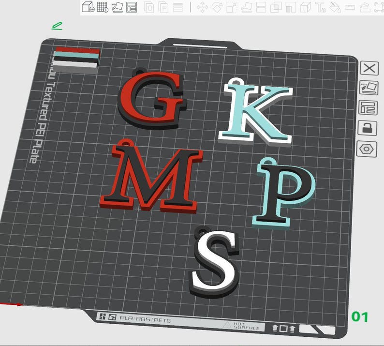Auto orient objects on plate 01 side icon

coord(369,88)
